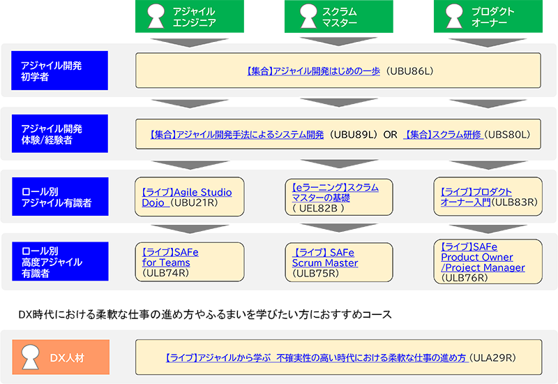
Task: Click the スクラムマスター green header
Action: click(338, 16)
